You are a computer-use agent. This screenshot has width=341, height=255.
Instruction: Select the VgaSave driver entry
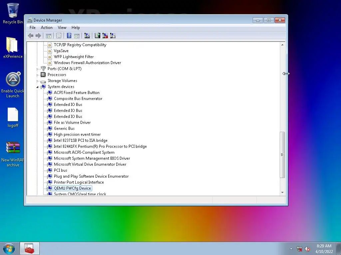point(61,51)
